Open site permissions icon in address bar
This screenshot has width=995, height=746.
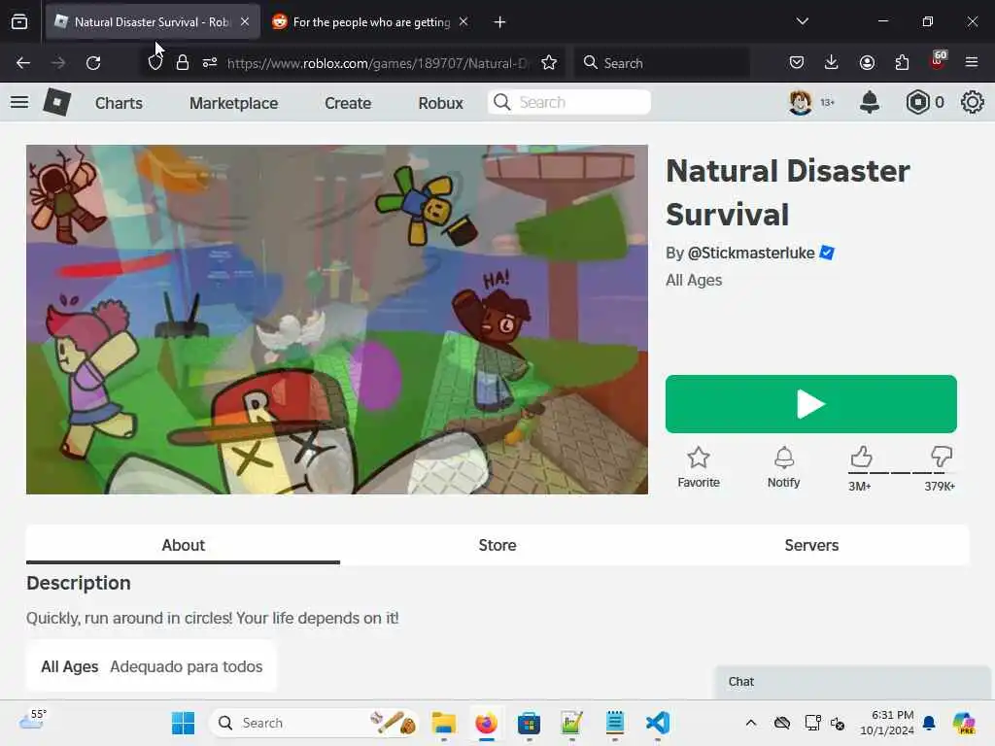210,63
